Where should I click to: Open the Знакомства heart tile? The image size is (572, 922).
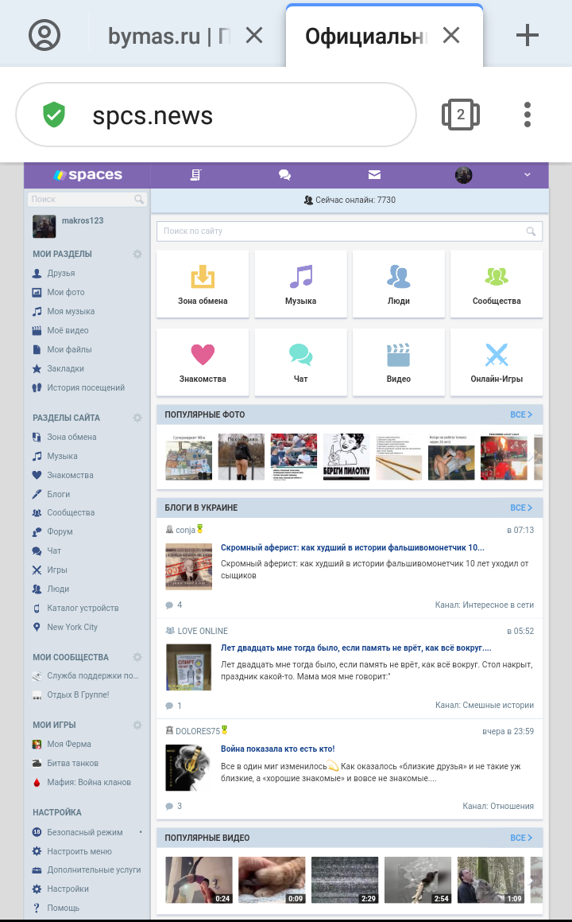click(203, 361)
